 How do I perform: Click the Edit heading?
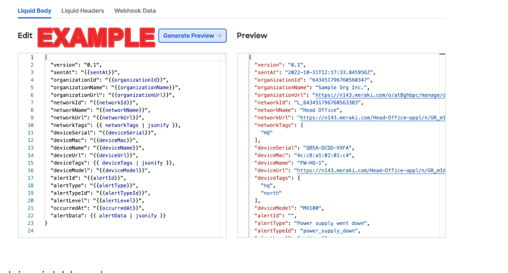(x=25, y=36)
